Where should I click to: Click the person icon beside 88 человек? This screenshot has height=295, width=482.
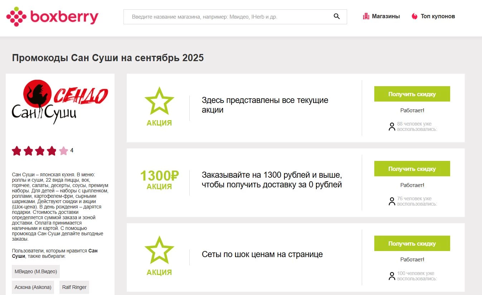coord(391,127)
